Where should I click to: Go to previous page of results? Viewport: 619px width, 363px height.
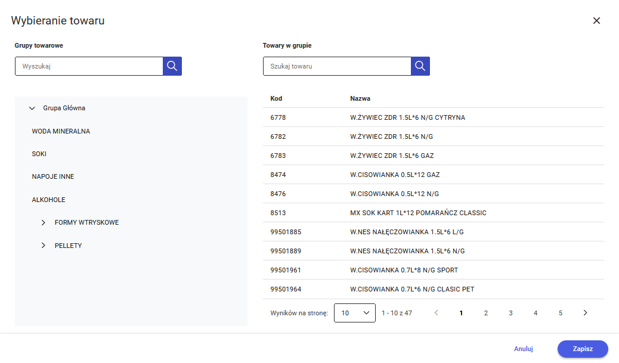pos(437,313)
